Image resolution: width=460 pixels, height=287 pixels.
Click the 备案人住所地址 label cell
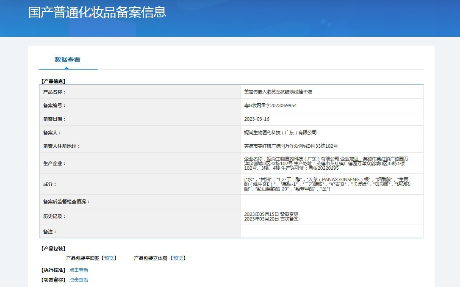pyautogui.click(x=140, y=146)
